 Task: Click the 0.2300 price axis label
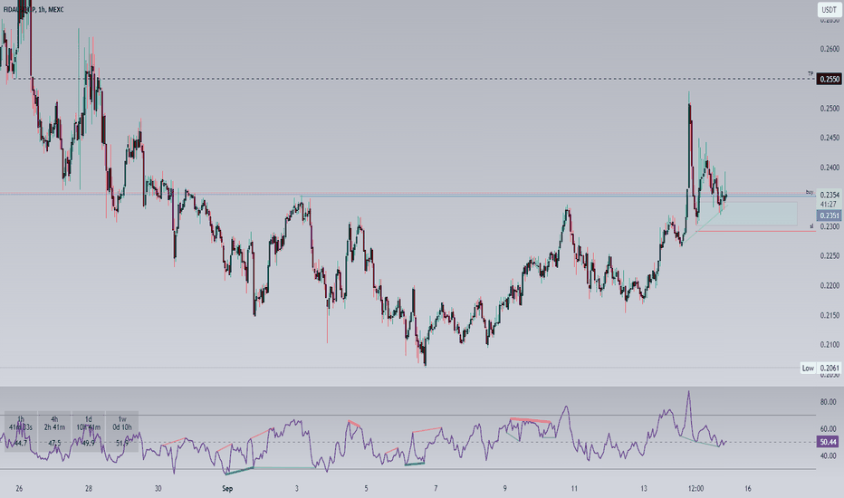pyautogui.click(x=830, y=226)
